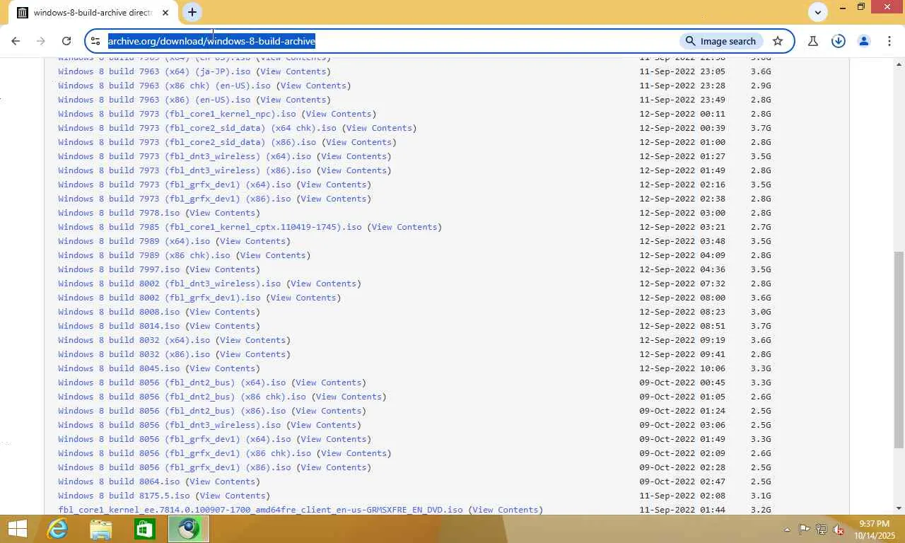Select the windows-8-build-archive directory tab
905x543 pixels.
(93, 13)
